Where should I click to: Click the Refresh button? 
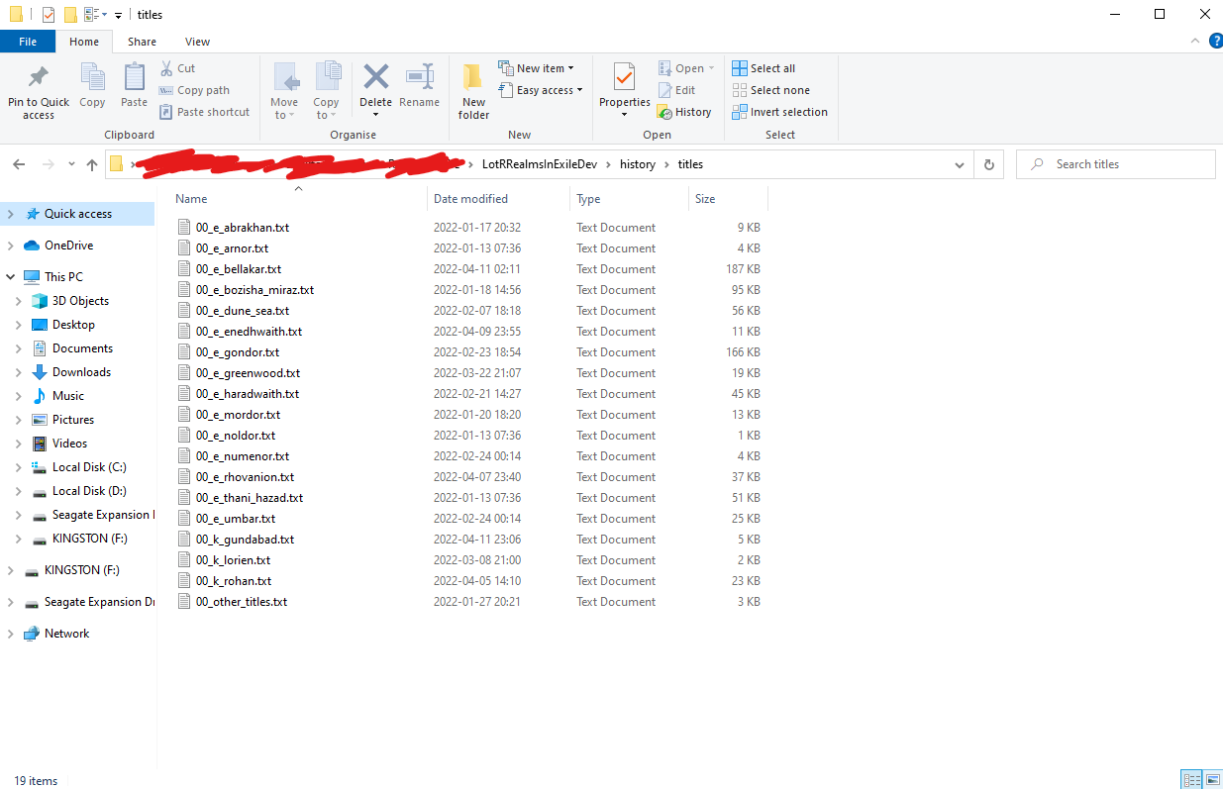click(x=988, y=164)
